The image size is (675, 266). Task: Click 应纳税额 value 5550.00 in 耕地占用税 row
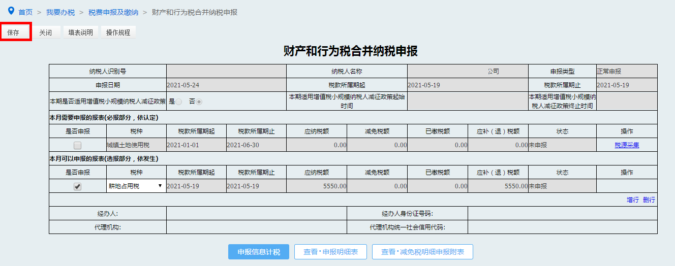coord(317,186)
